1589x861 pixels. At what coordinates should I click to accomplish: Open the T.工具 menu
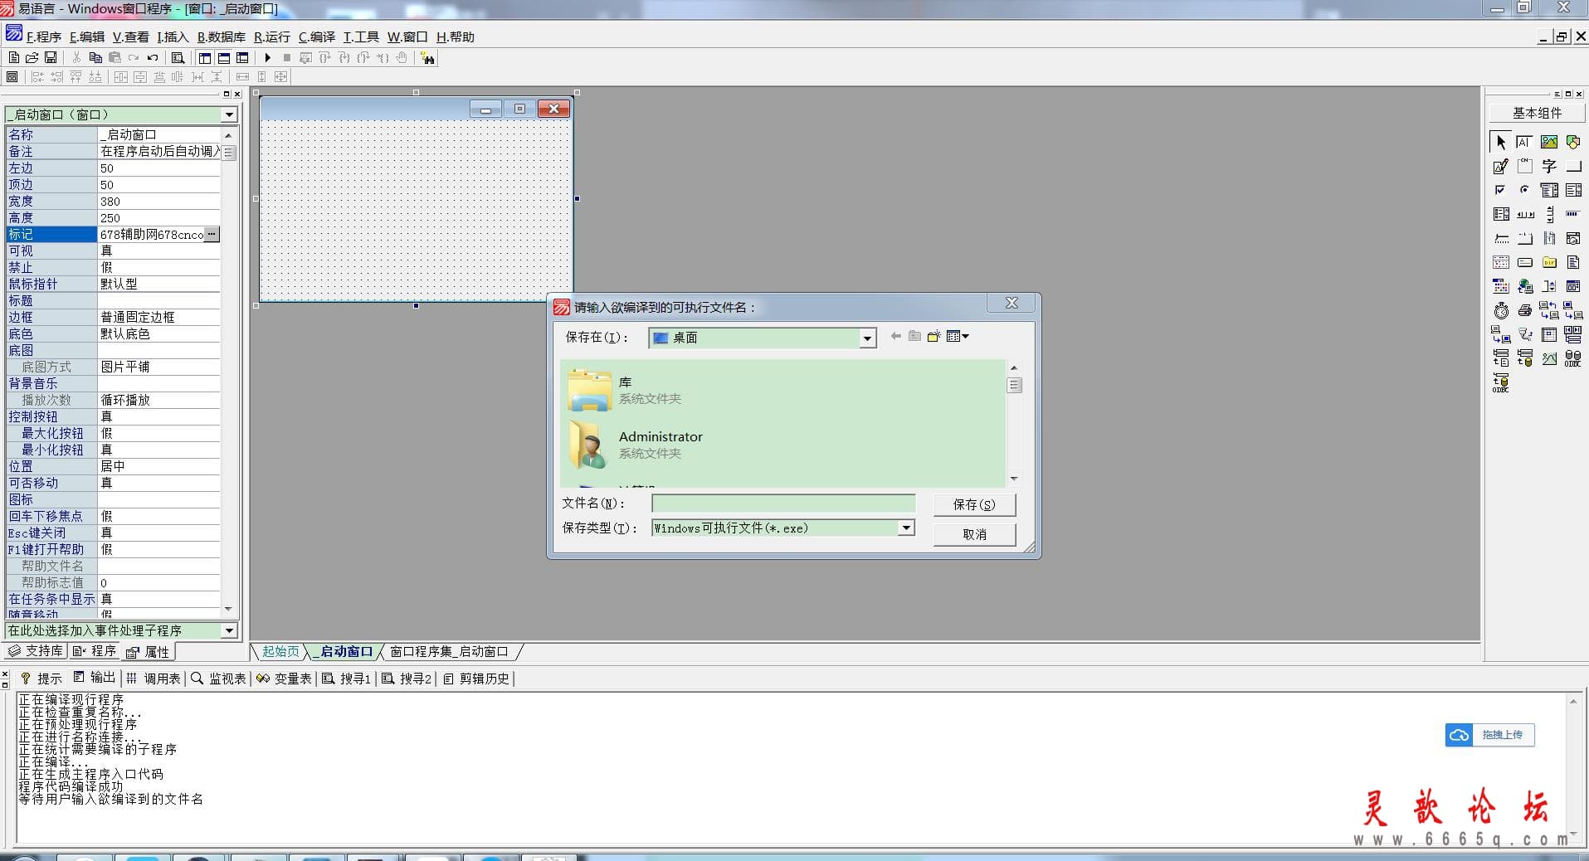point(361,36)
